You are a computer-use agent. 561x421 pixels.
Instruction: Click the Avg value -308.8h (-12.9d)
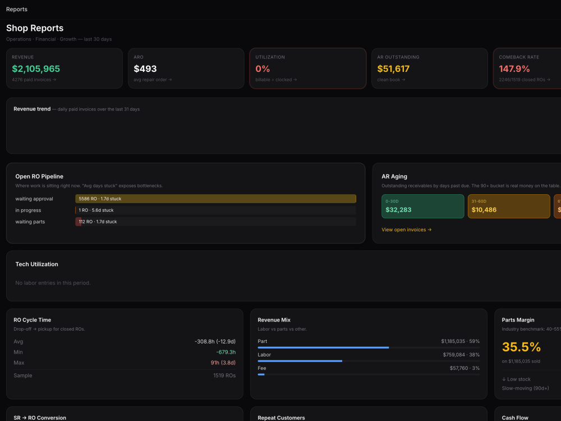tap(215, 341)
